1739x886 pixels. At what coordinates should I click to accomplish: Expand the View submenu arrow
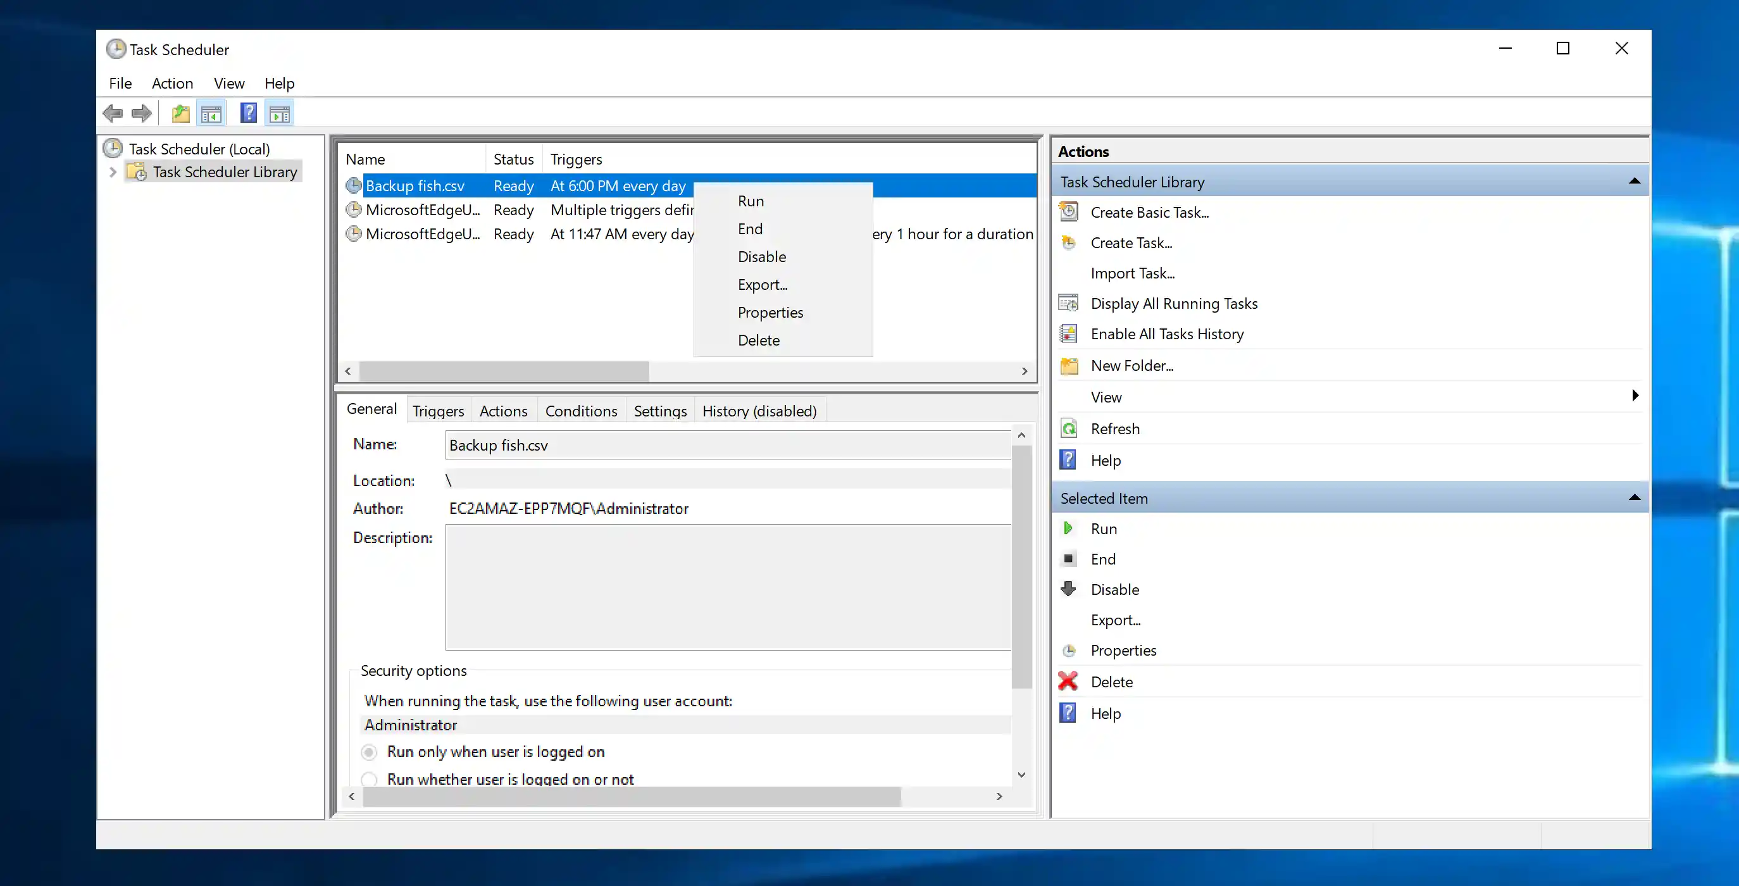[x=1635, y=396]
